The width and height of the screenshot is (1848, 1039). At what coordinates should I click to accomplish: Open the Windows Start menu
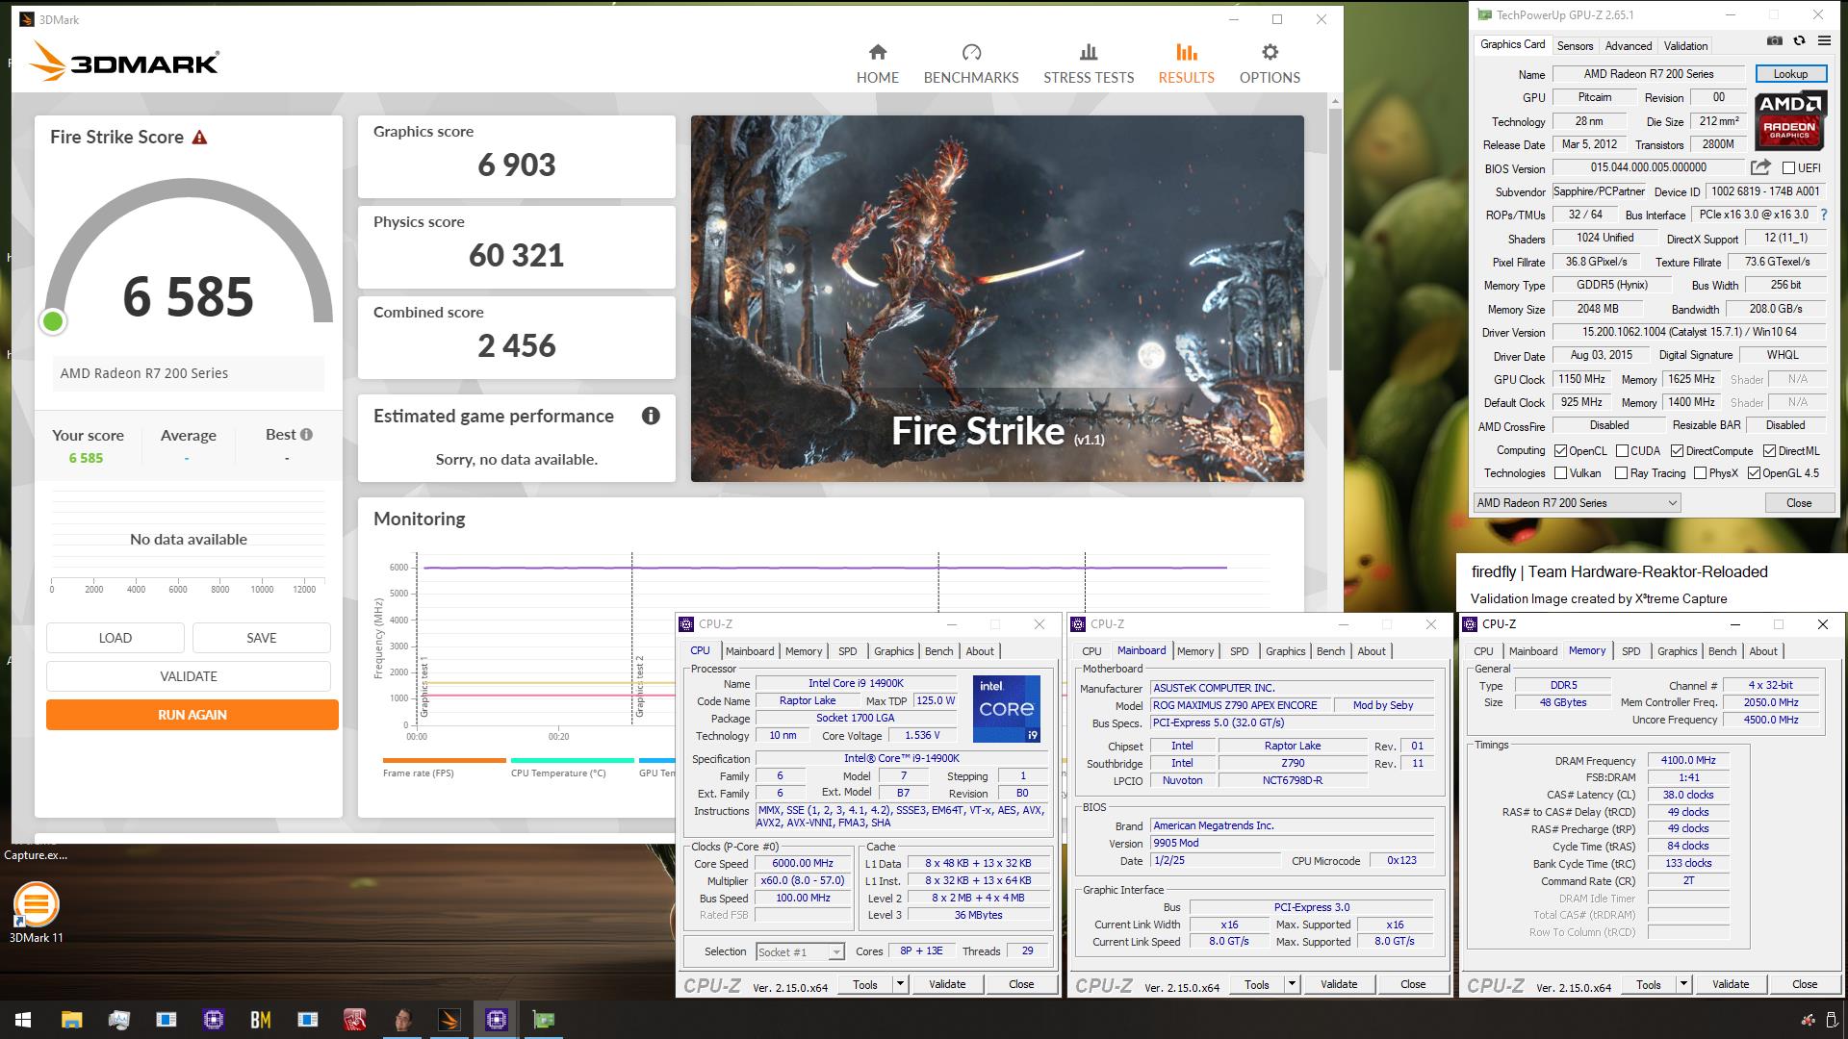[23, 1020]
